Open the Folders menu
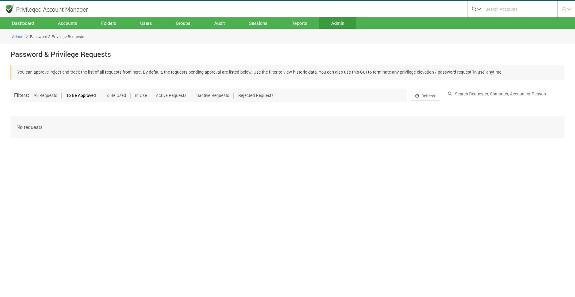 [x=108, y=23]
